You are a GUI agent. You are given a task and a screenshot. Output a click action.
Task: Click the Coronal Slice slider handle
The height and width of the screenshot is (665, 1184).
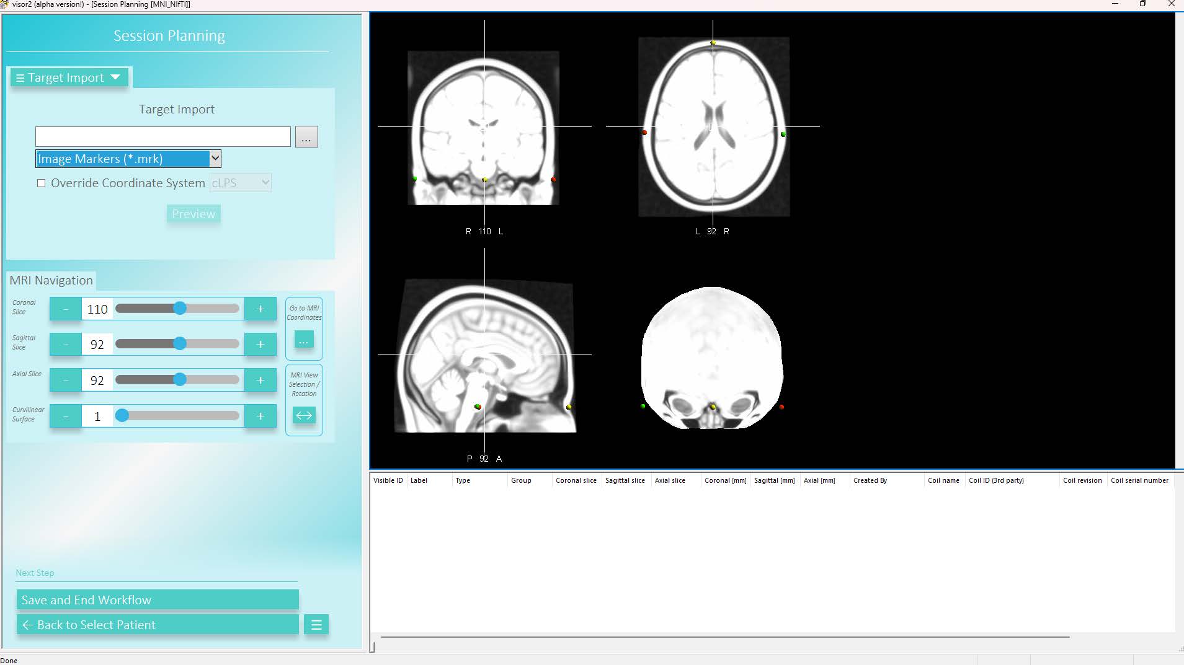pyautogui.click(x=180, y=309)
